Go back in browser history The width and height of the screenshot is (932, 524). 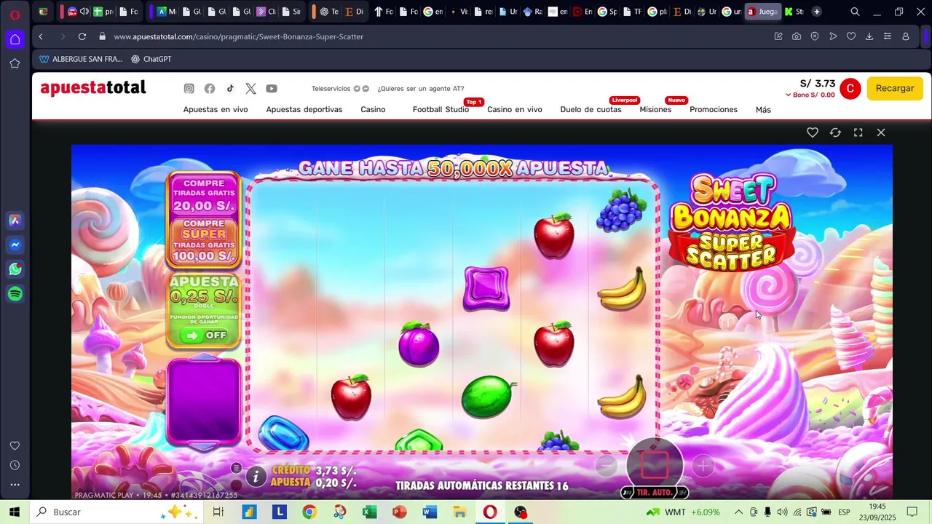tap(41, 36)
